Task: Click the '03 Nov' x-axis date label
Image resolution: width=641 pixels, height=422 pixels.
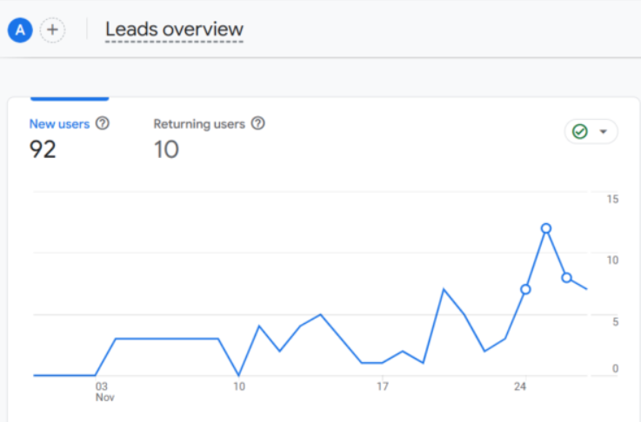Action: pyautogui.click(x=104, y=392)
